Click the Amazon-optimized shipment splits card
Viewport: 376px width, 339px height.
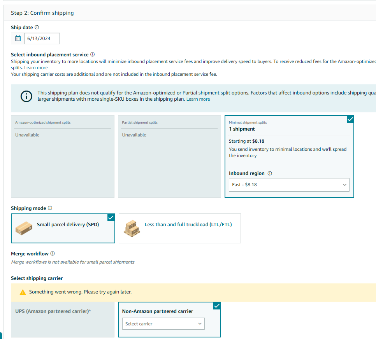[x=63, y=156]
